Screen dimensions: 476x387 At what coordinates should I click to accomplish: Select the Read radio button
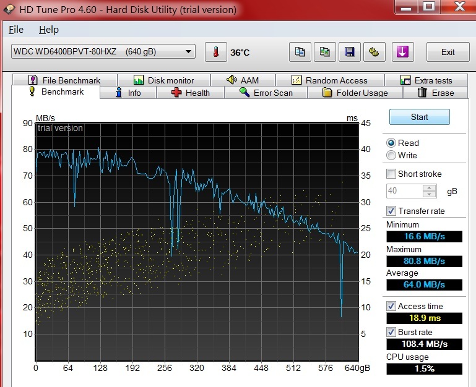point(391,143)
